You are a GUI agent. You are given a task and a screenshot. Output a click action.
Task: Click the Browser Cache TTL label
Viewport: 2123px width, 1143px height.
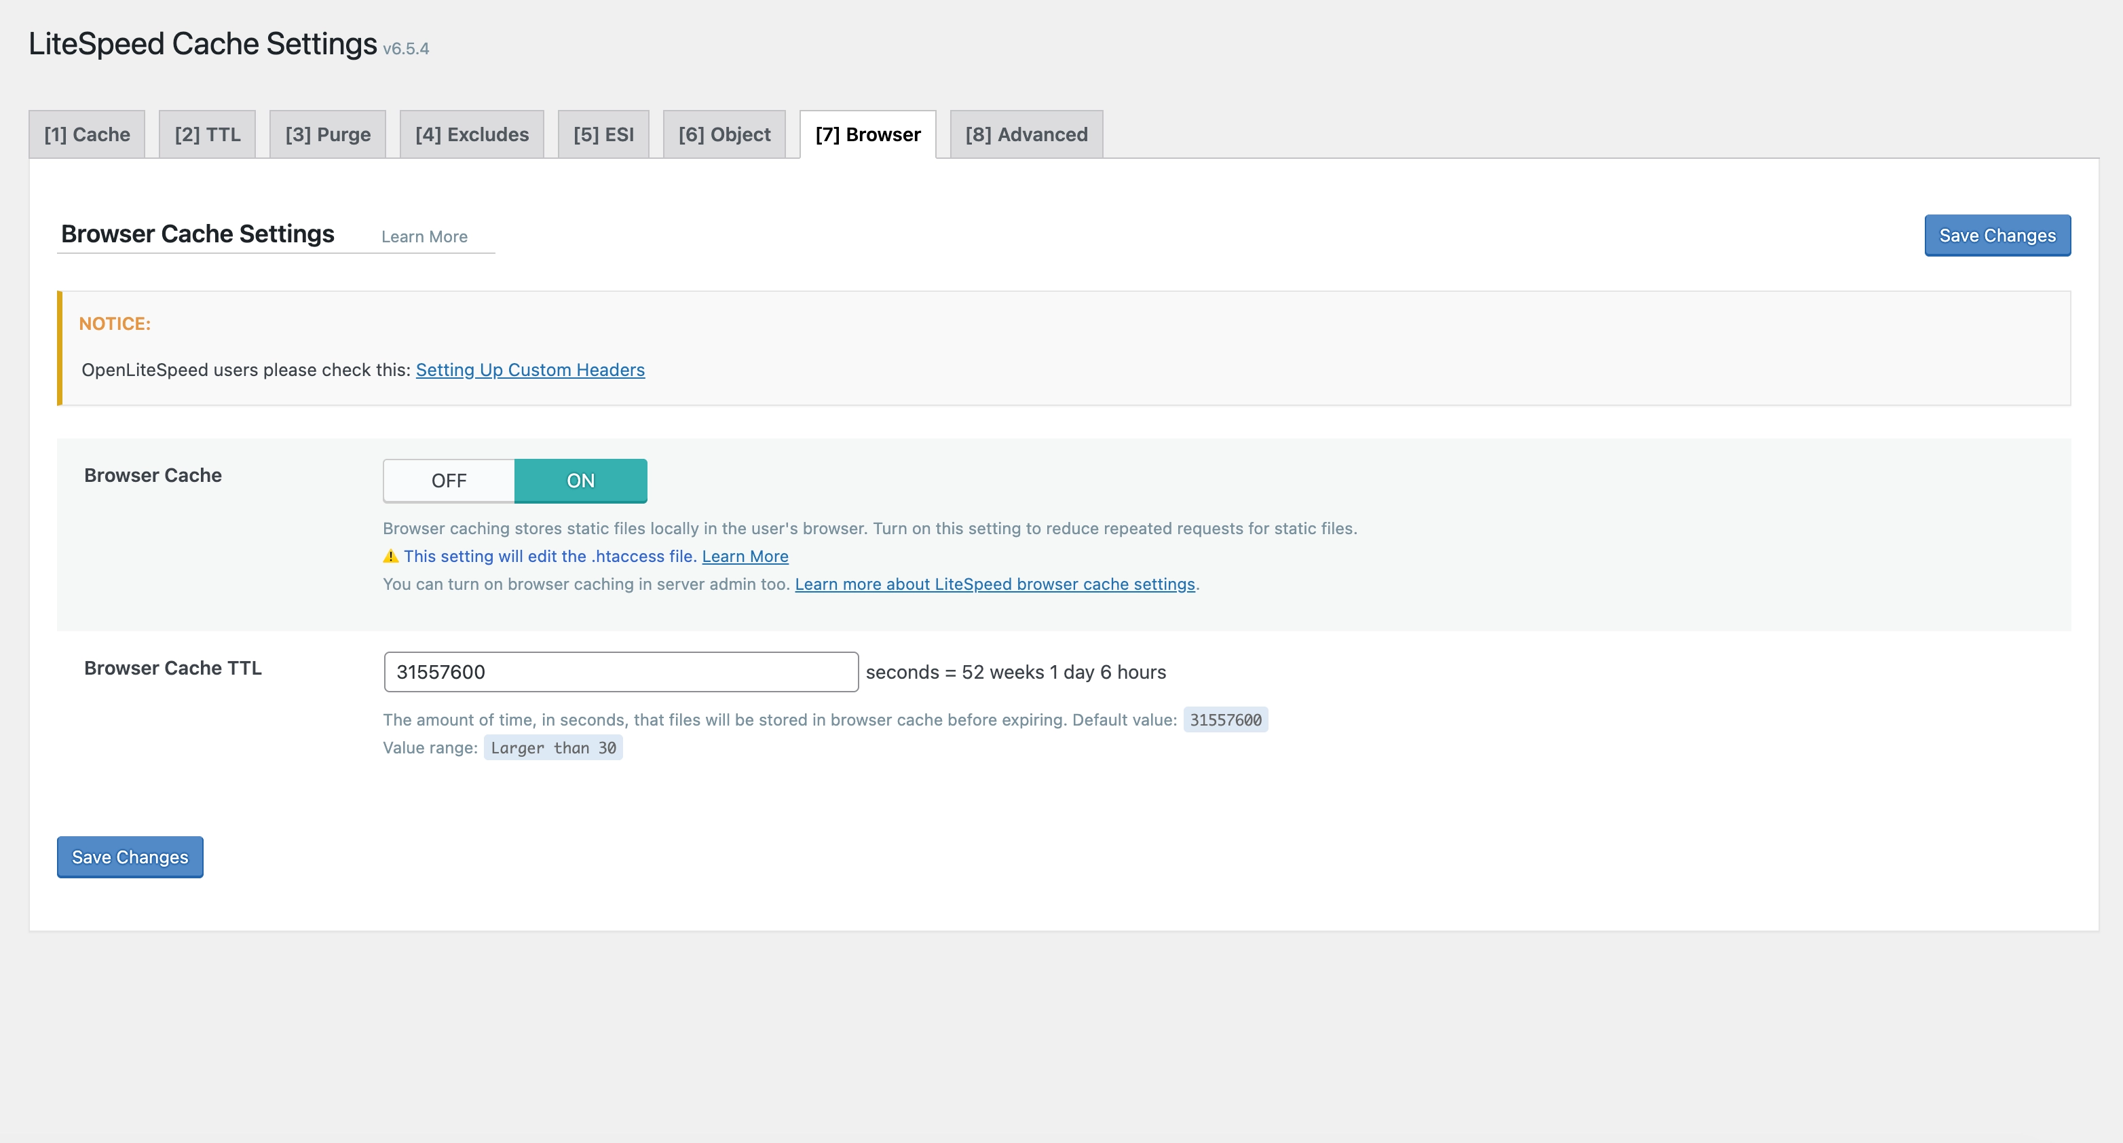[x=173, y=669]
